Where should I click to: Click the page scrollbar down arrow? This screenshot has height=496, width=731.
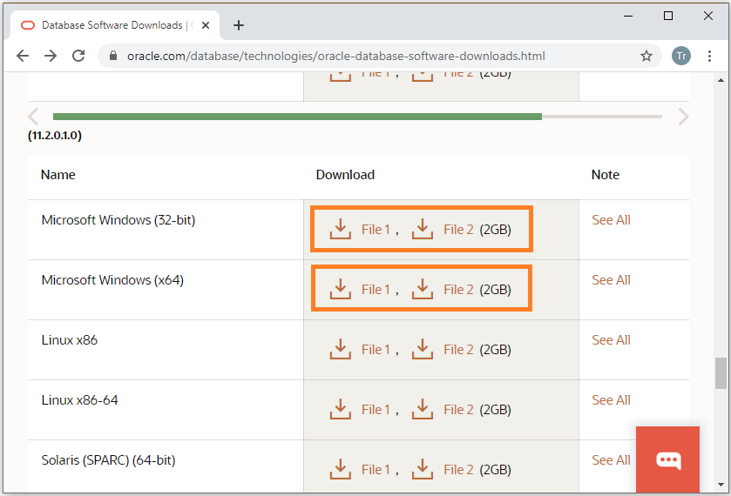[721, 485]
